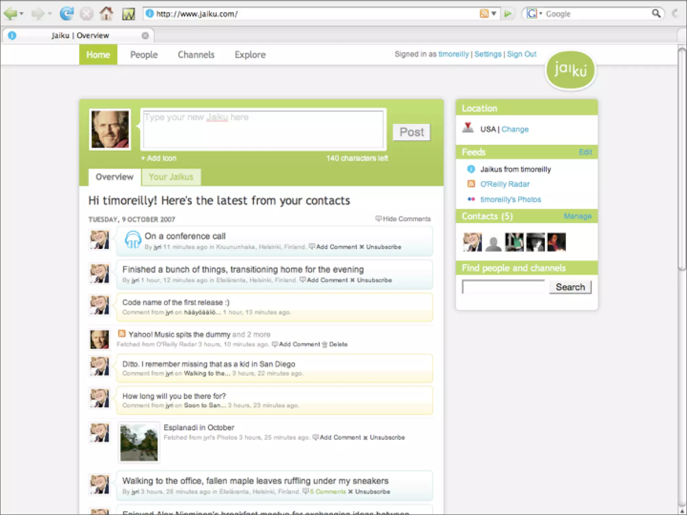The image size is (687, 515).
Task: Close the Jaiku Overview tab
Action: point(145,36)
